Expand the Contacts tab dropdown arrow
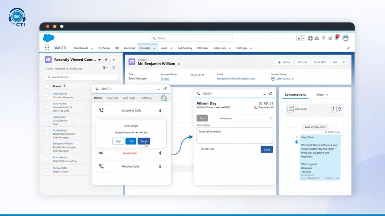This screenshot has width=385, height=216. tap(154, 48)
